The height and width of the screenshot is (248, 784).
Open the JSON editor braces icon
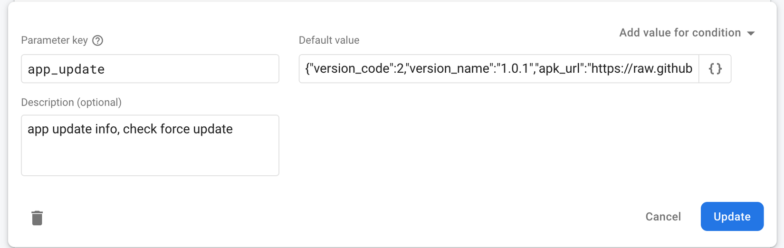[715, 69]
